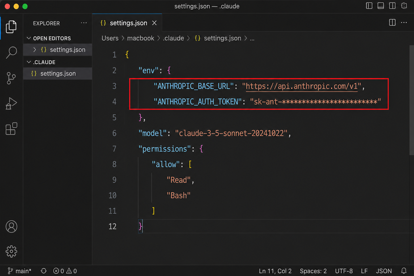Open the Source Control view

pos(11,78)
